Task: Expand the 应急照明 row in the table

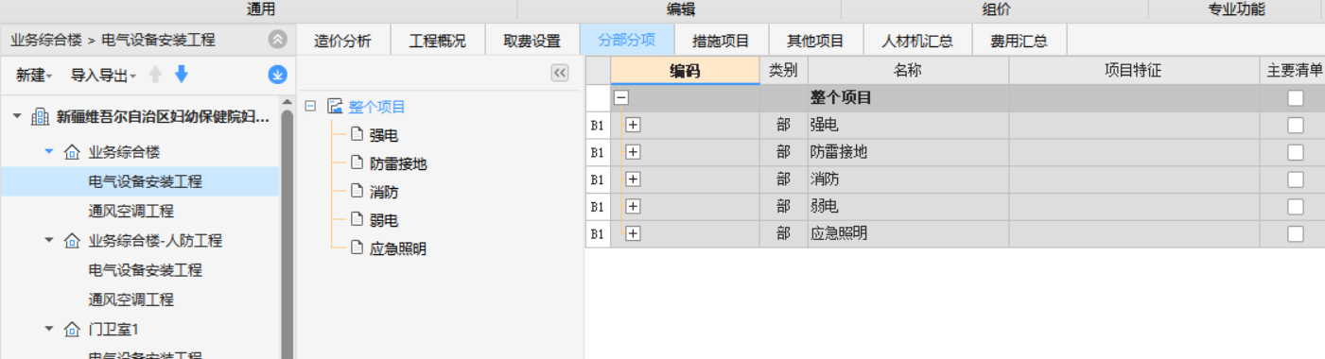Action: [633, 233]
